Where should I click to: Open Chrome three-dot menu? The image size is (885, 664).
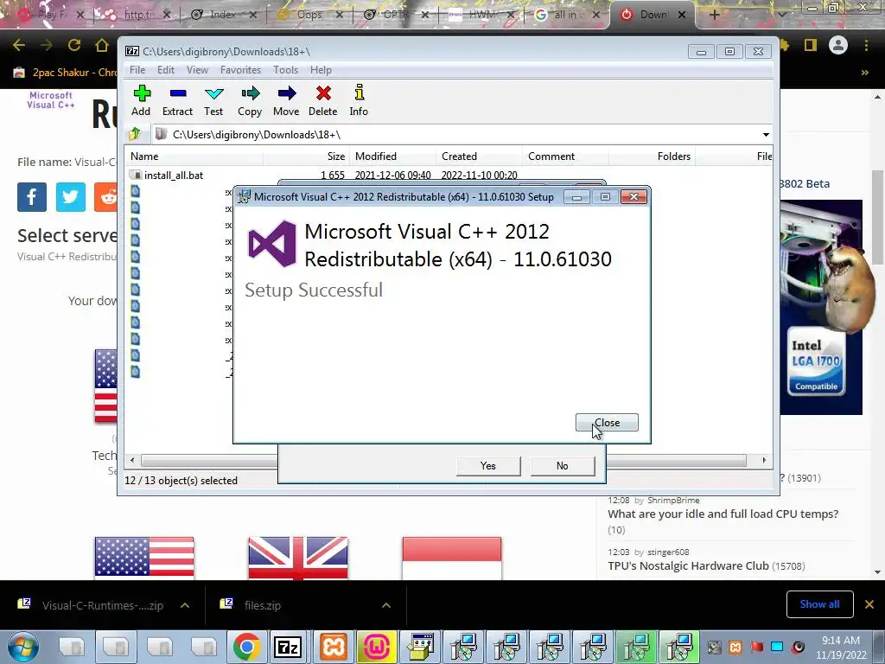point(866,45)
